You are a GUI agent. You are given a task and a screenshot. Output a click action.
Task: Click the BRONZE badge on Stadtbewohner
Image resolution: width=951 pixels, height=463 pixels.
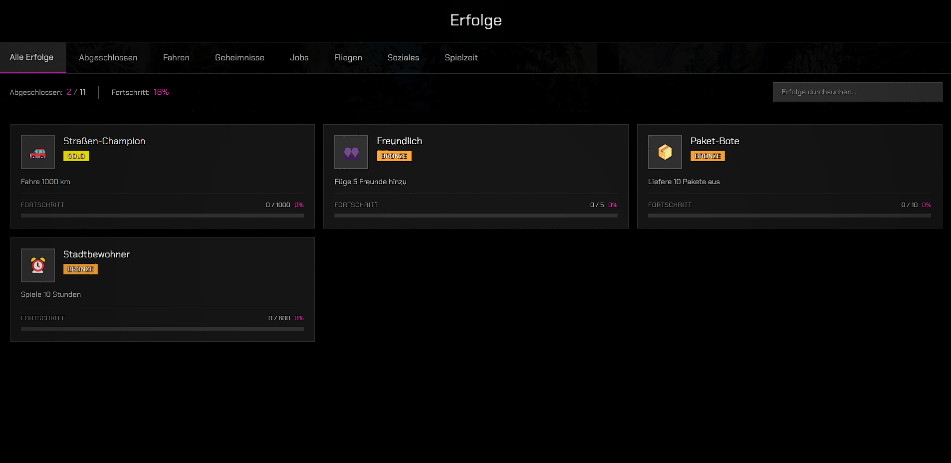(80, 269)
